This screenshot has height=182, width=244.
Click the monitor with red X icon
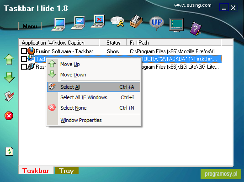click(98, 21)
